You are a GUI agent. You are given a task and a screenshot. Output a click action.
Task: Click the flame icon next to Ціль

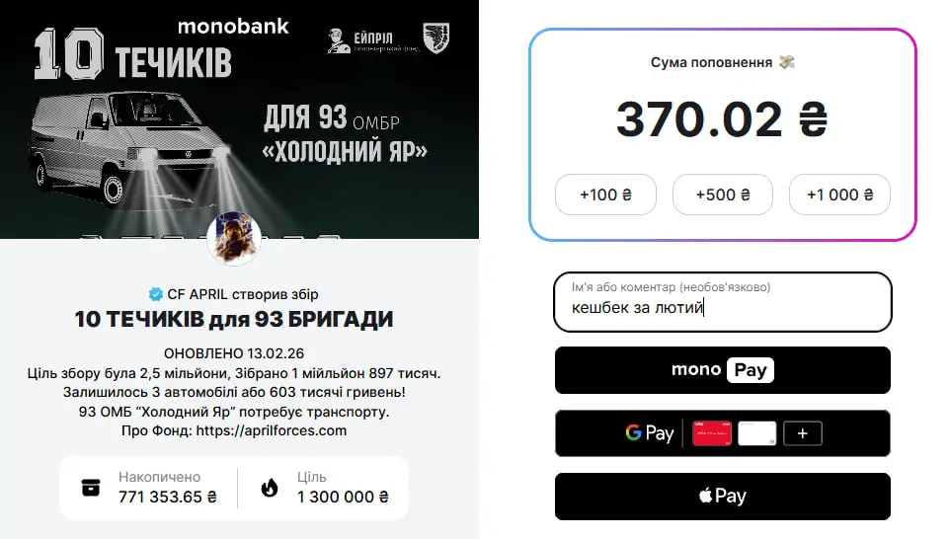(x=269, y=487)
